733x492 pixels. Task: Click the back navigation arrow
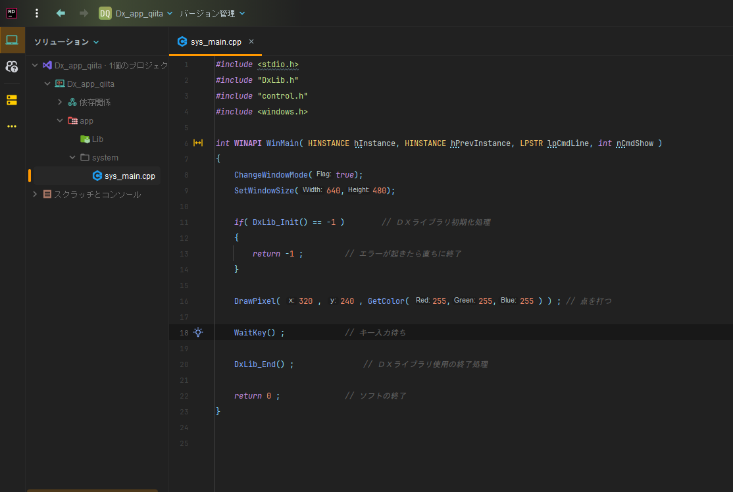tap(60, 12)
